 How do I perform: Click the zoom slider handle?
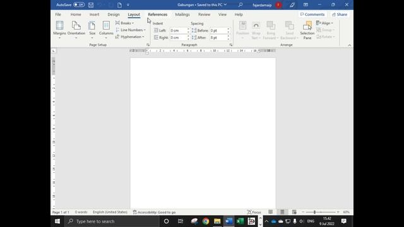314,212
